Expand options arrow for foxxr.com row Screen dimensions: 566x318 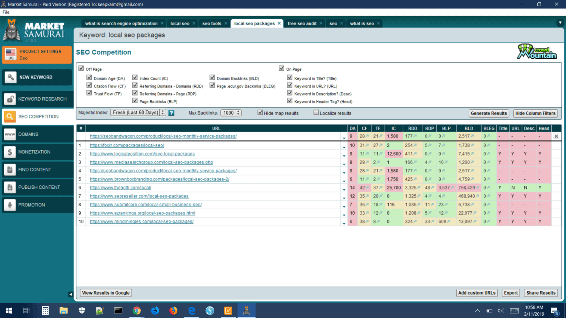point(344,147)
